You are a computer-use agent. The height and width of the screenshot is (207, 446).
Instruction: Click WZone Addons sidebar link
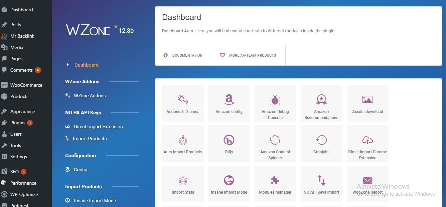coord(90,96)
